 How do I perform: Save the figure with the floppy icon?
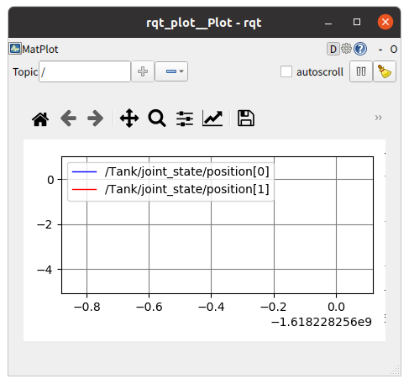(x=246, y=118)
